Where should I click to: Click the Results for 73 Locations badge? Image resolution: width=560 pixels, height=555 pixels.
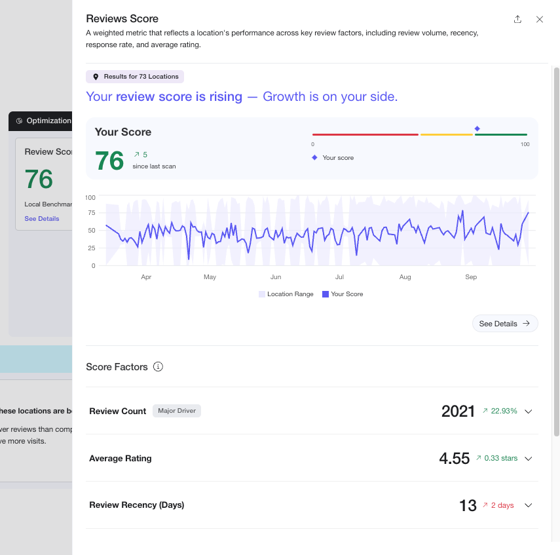point(135,77)
